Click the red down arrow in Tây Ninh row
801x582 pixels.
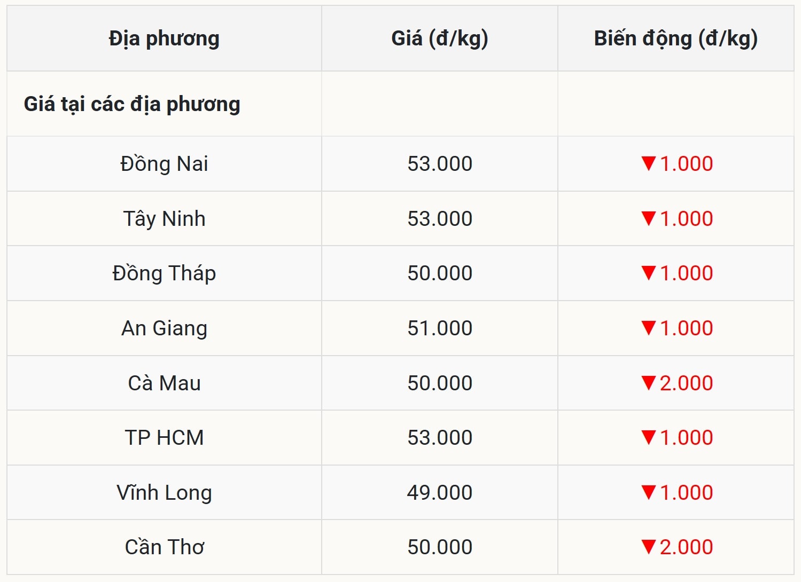pos(649,218)
